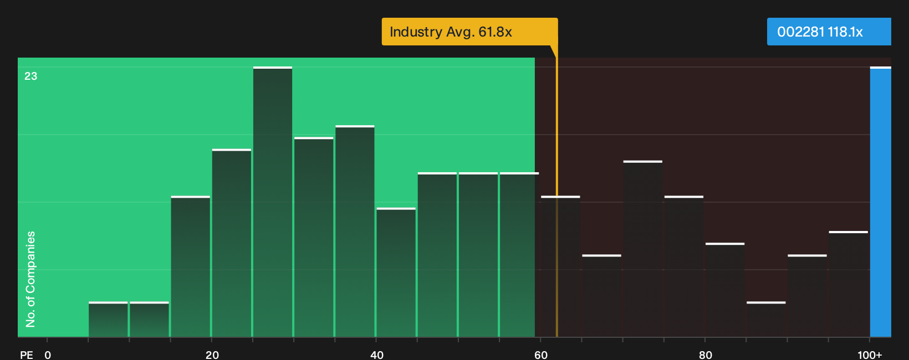Click the 23 y-axis value

[x=31, y=76]
